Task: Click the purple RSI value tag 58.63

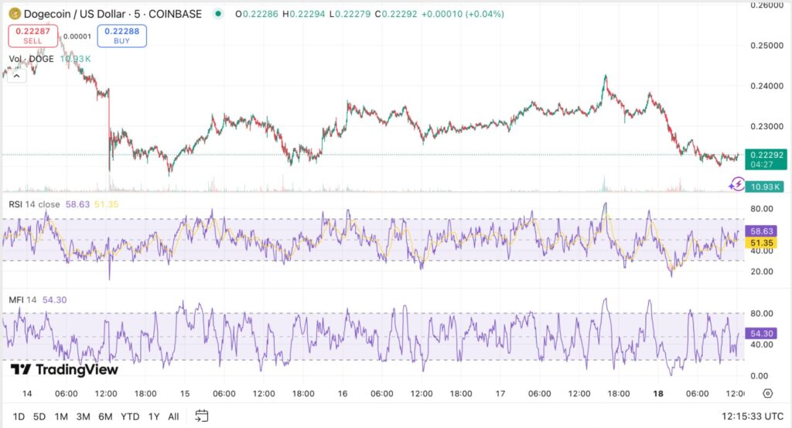Action: coord(761,231)
